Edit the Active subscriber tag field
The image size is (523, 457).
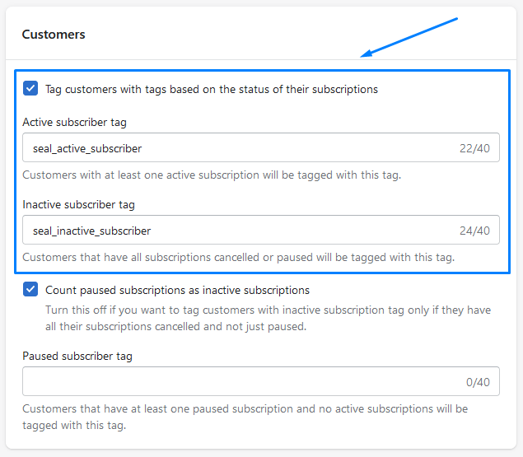pos(261,147)
